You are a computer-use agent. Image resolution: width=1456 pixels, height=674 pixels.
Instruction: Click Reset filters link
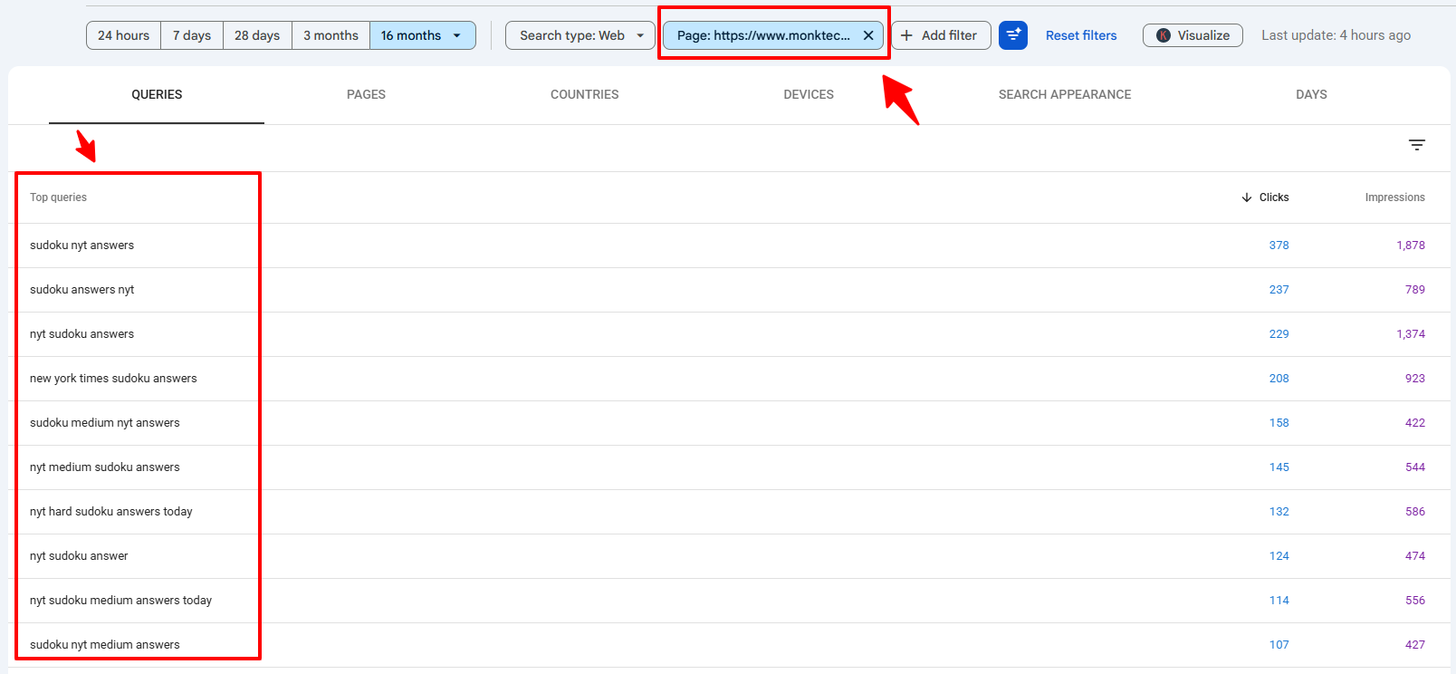tap(1081, 35)
